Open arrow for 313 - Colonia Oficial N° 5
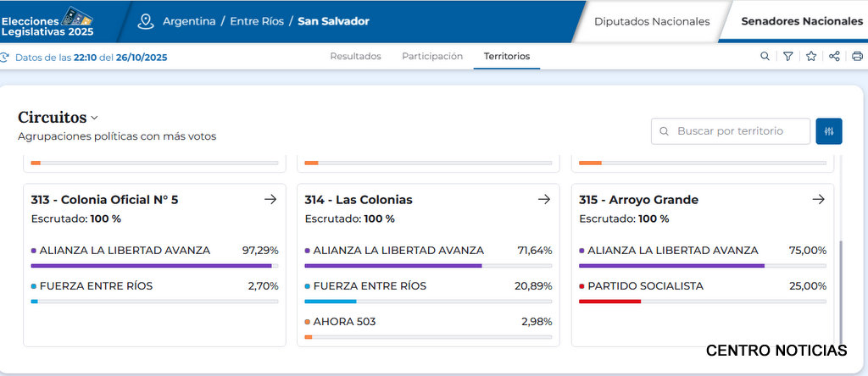 coord(270,200)
